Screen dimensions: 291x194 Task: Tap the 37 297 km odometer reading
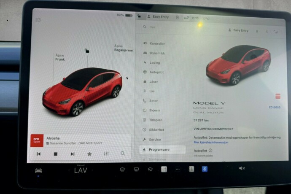click(x=201, y=120)
